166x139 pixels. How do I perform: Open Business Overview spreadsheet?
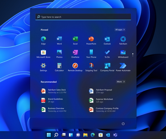click(x=54, y=110)
